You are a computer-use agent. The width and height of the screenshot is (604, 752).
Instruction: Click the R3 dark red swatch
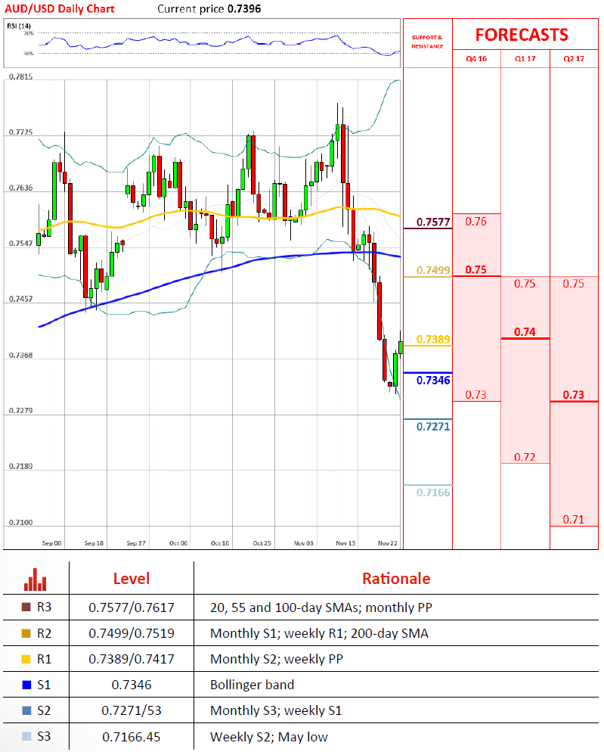pyautogui.click(x=26, y=608)
